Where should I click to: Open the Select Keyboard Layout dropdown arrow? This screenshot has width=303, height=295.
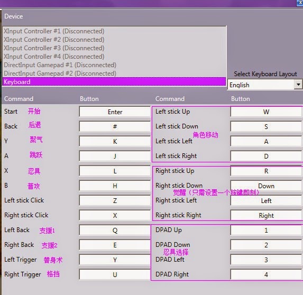pos(298,85)
